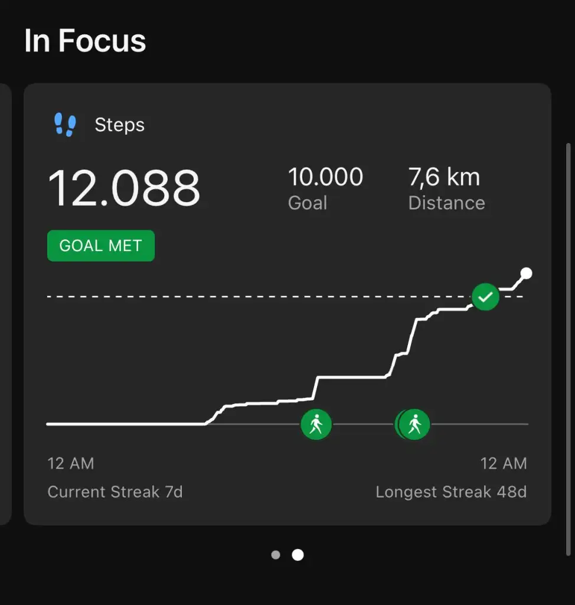575x605 pixels.
Task: Switch to the first page indicator dot
Action: click(x=276, y=555)
